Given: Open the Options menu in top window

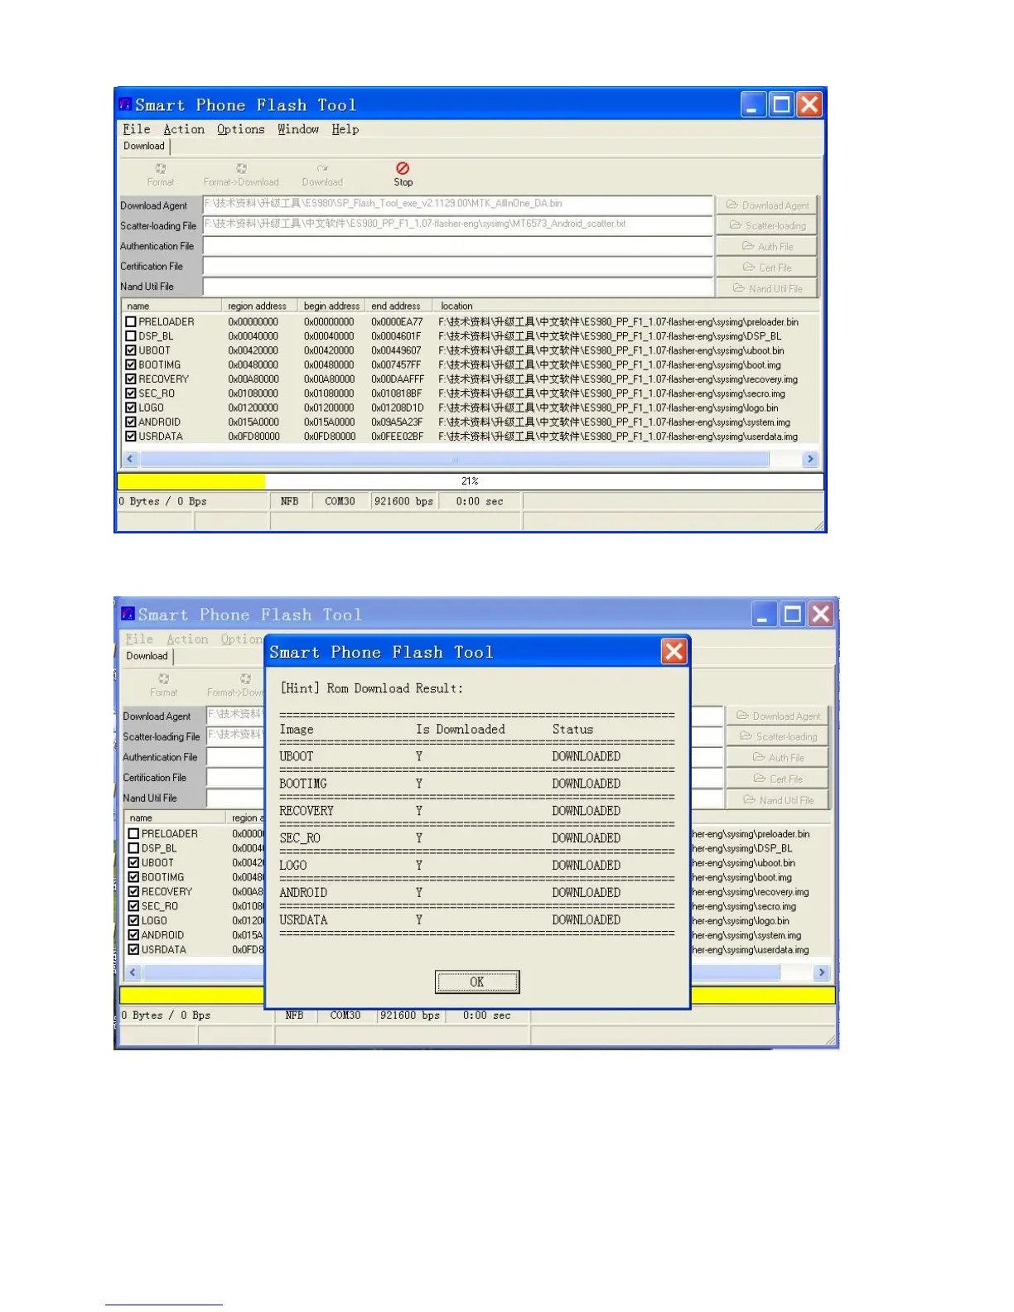Looking at the screenshot, I should pos(241,129).
